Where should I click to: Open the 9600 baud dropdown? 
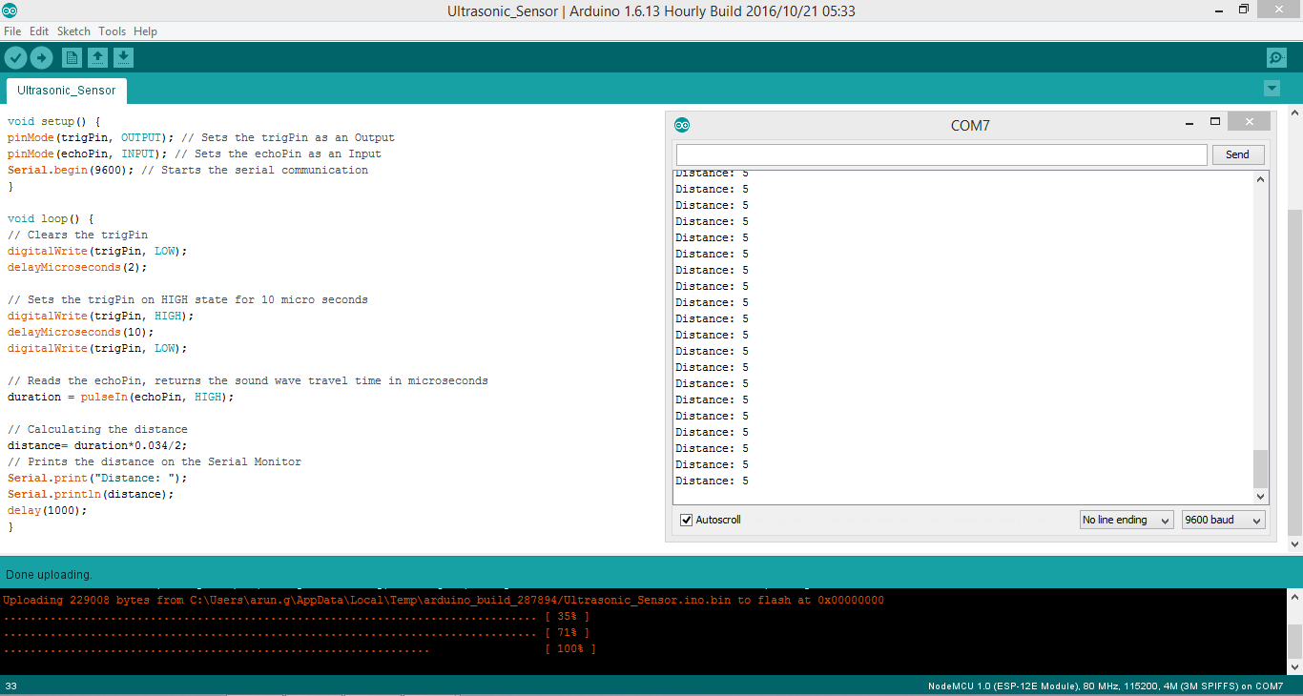(1223, 520)
